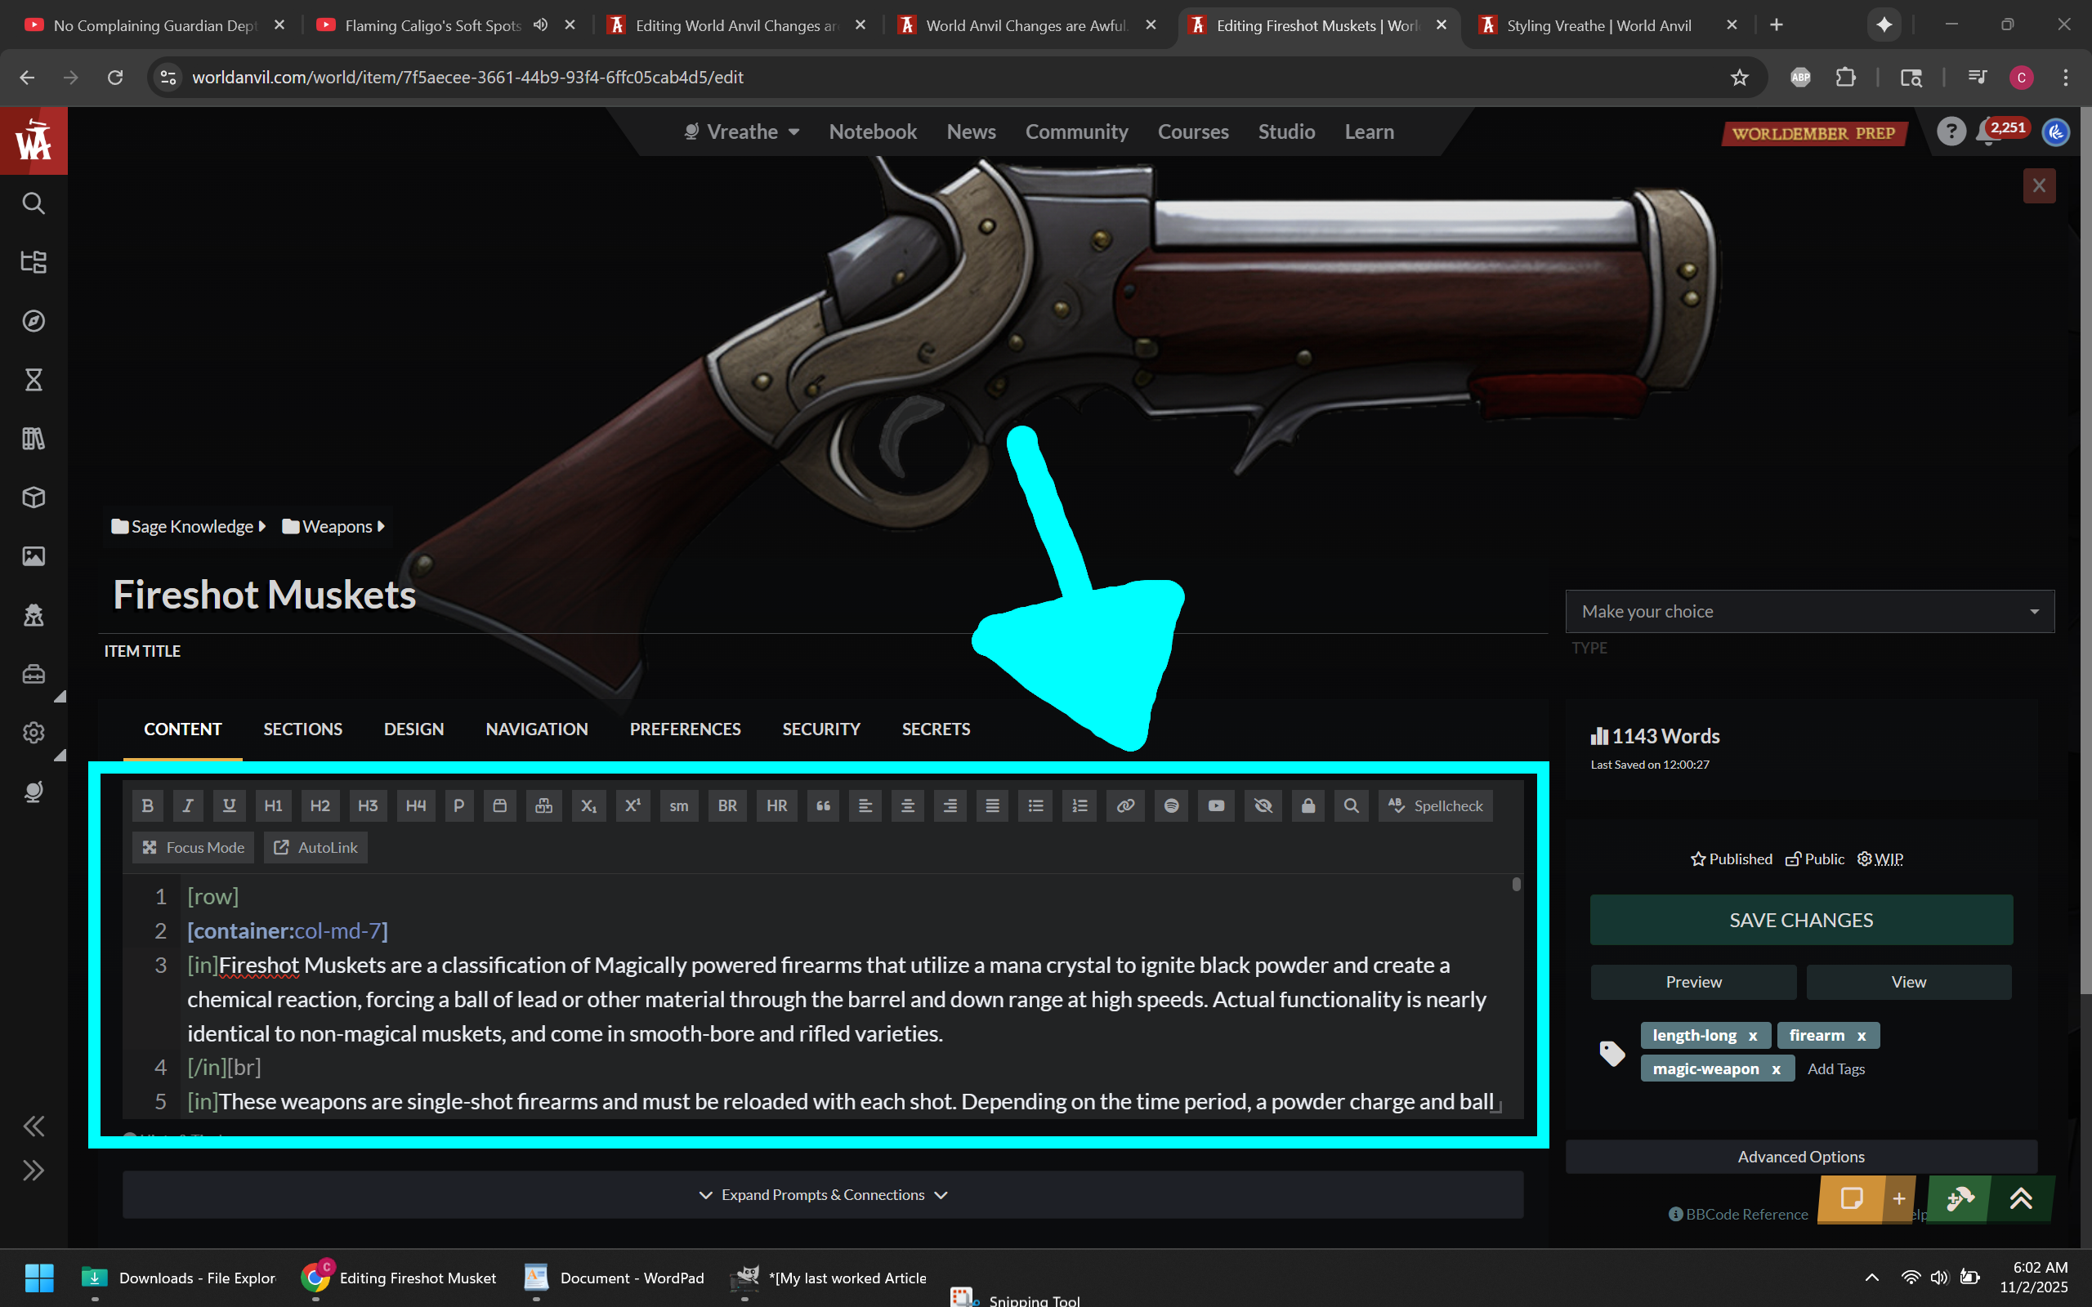Click the editor's vertical scrollbar handle

[x=1516, y=885]
